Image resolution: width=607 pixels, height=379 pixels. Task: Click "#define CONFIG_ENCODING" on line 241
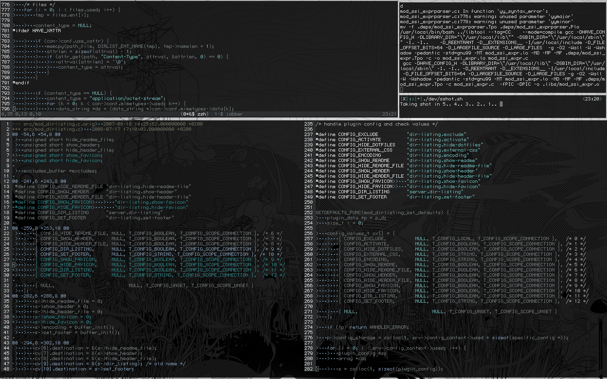[x=349, y=155]
